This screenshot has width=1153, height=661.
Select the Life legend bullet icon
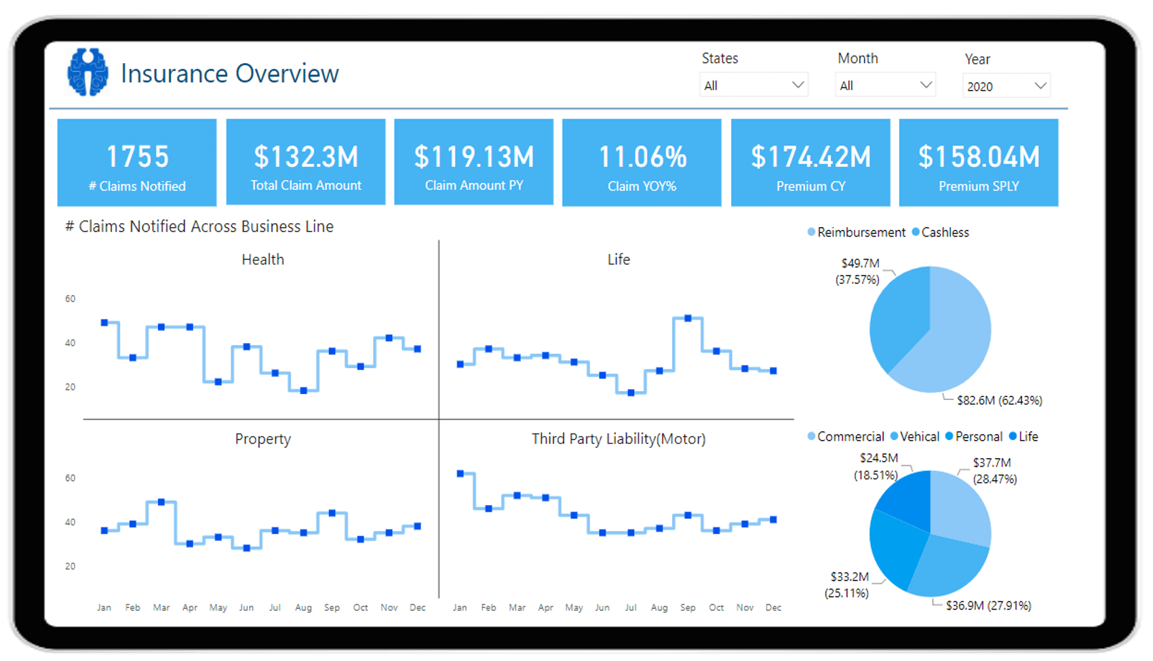(x=1013, y=437)
